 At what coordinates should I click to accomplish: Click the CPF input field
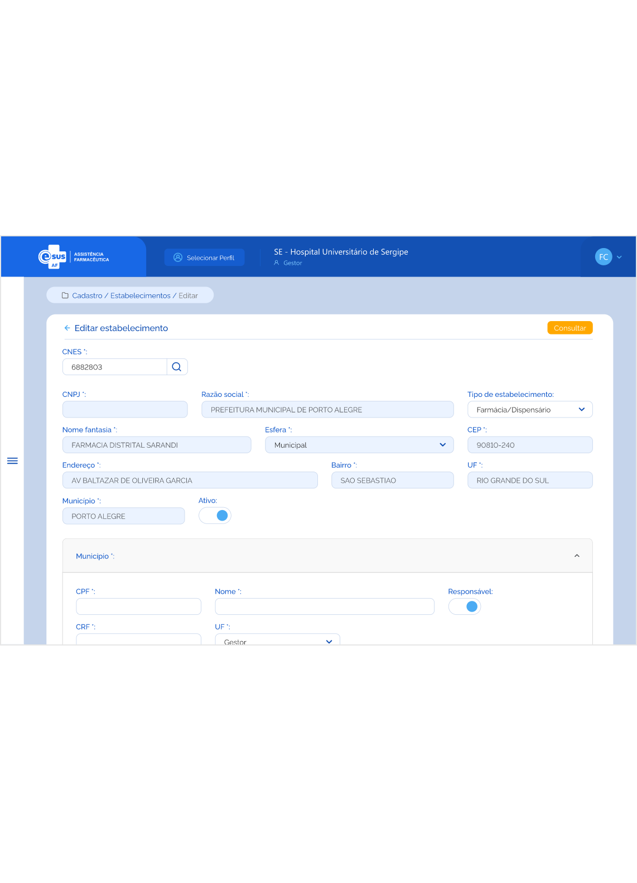(138, 607)
